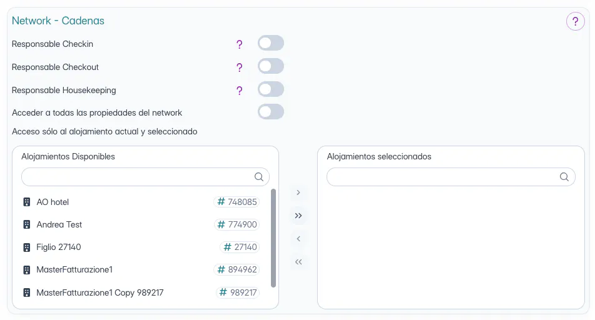Enable the Responsable Checkin toggle

271,43
